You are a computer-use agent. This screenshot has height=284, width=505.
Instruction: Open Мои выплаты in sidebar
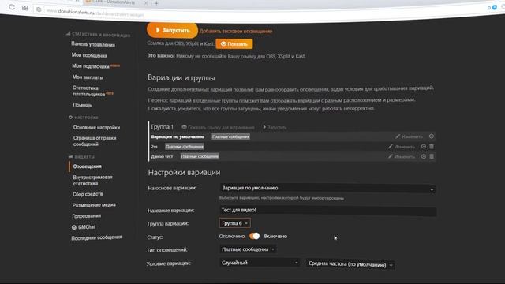tap(88, 77)
